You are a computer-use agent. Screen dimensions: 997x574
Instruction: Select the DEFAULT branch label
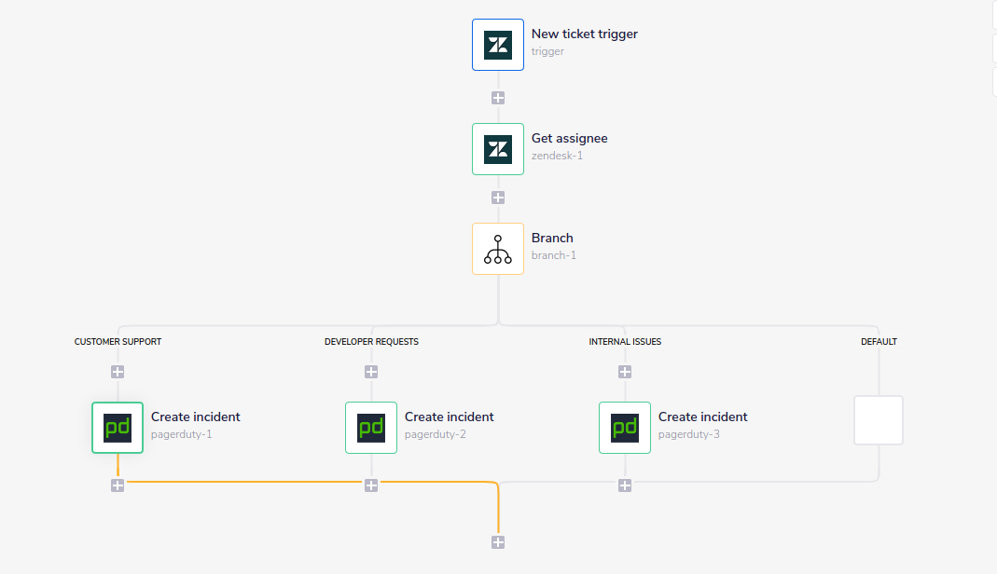[879, 341]
